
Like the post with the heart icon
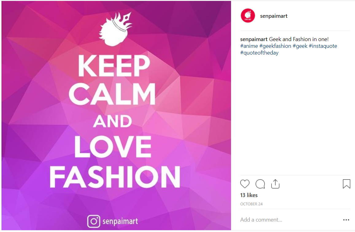[x=245, y=184]
